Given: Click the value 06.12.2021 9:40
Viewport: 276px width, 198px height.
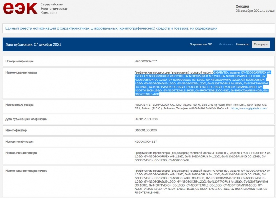Looking at the screenshot, I should (147, 119).
